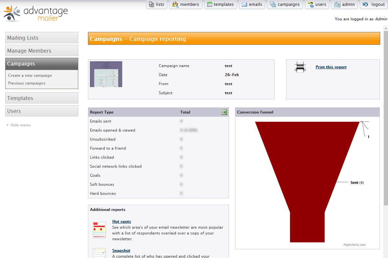Log out using the logout button
Screen dimensions: 388x258
(x=374, y=5)
